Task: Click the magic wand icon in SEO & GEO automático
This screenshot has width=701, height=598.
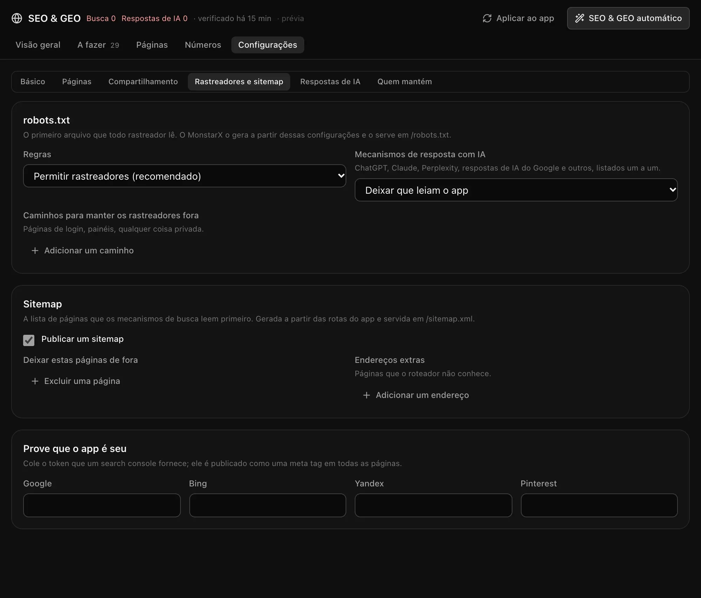Action: pyautogui.click(x=580, y=18)
